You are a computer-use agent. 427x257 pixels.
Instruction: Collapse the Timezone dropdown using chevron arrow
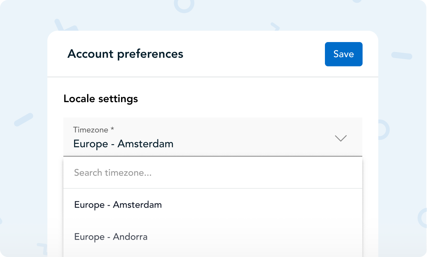341,138
